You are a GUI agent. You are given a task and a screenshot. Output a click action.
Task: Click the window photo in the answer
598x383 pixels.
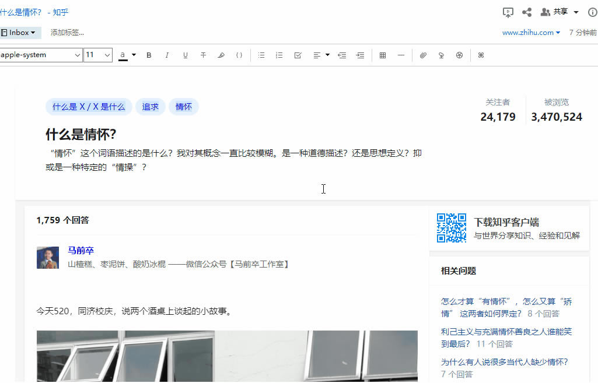[x=227, y=356]
